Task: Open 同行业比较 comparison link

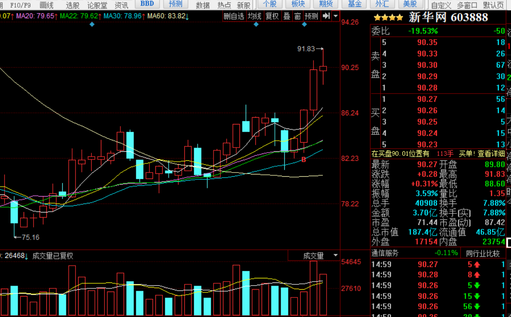Action: pyautogui.click(x=483, y=253)
